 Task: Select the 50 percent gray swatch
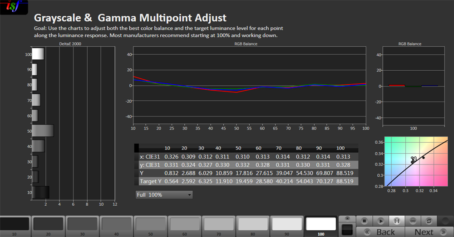point(150,224)
